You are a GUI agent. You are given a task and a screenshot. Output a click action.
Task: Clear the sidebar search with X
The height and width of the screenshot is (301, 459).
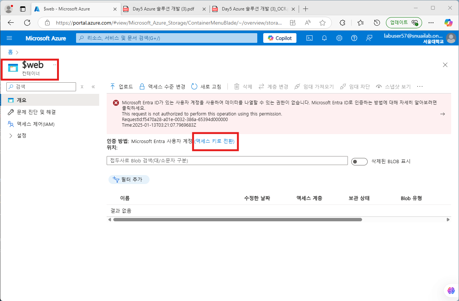[82, 86]
